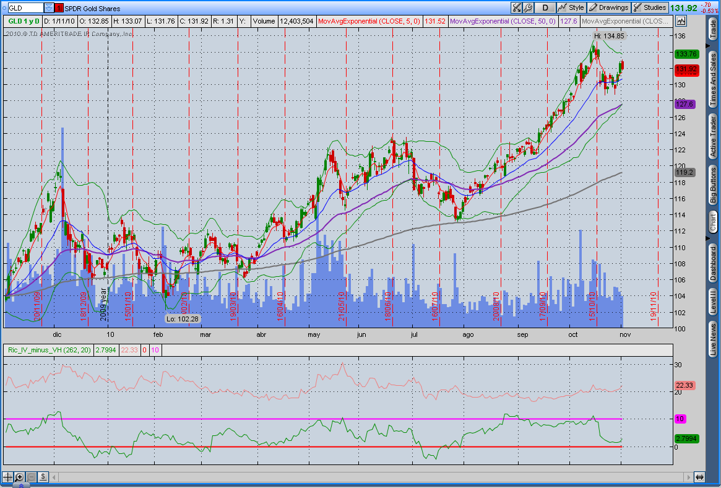Click the magenta 10 tag on lower axis
This screenshot has width=721, height=488.
click(x=680, y=419)
